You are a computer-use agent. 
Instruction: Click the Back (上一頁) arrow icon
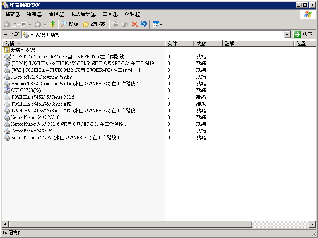6,25
